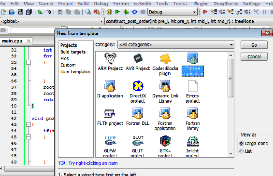Image resolution: width=273 pixels, height=176 pixels.
Task: Click the Next line debug icon
Action: click(x=222, y=12)
